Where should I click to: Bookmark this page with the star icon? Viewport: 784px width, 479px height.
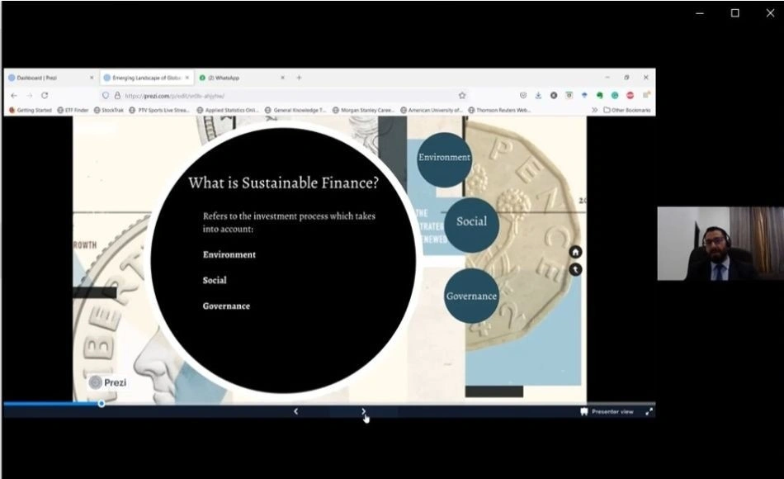click(x=462, y=95)
